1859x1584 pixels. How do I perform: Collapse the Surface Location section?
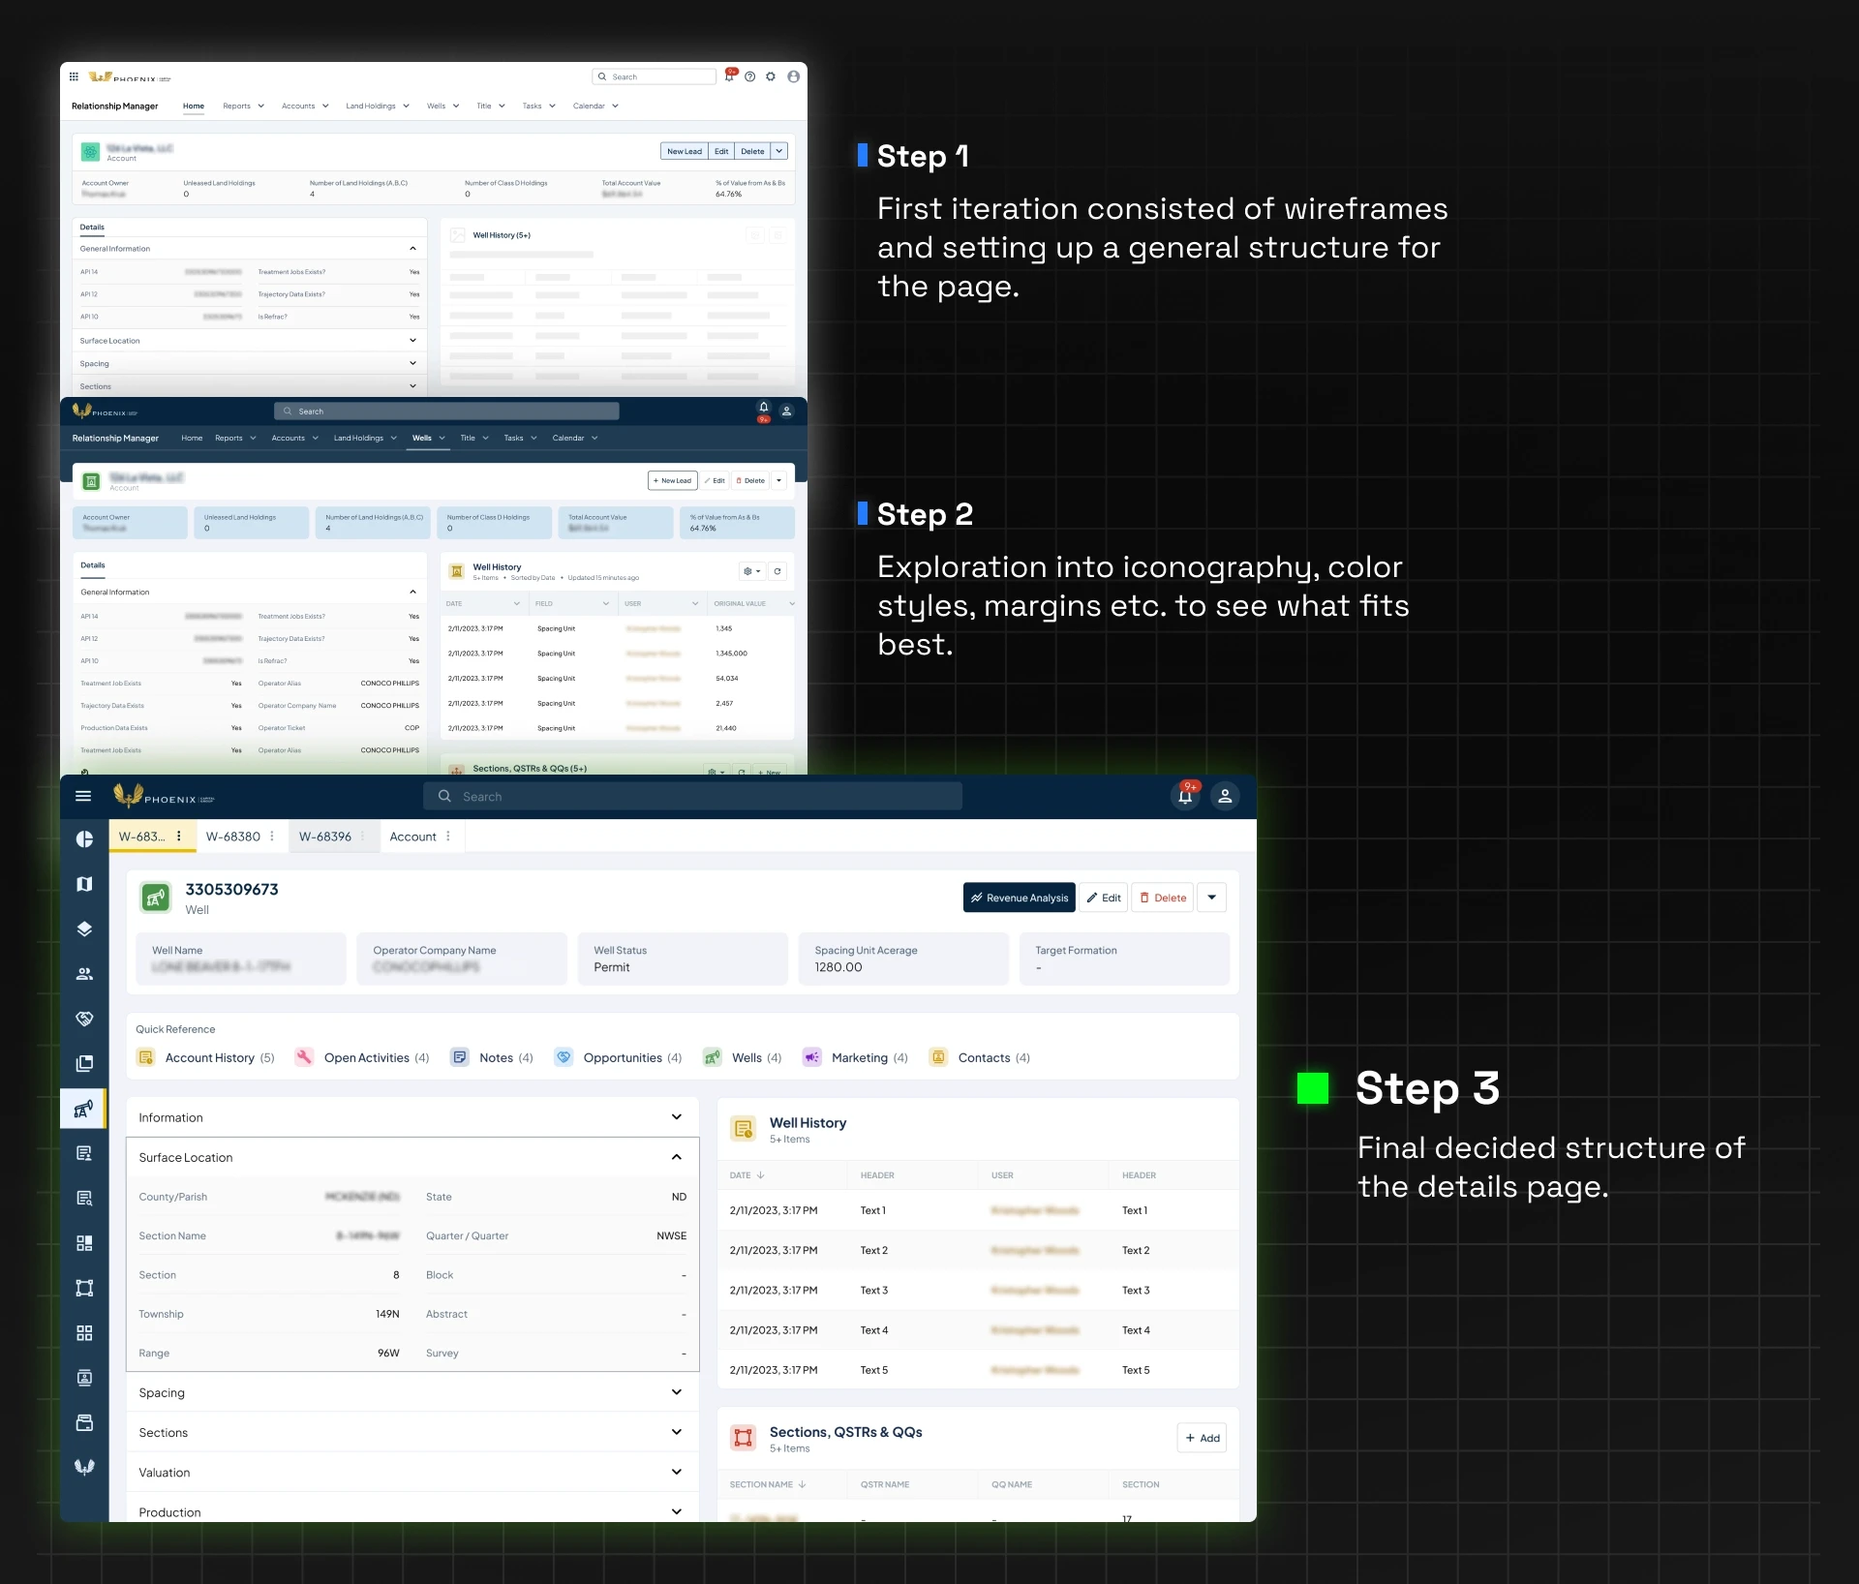click(x=412, y=1157)
